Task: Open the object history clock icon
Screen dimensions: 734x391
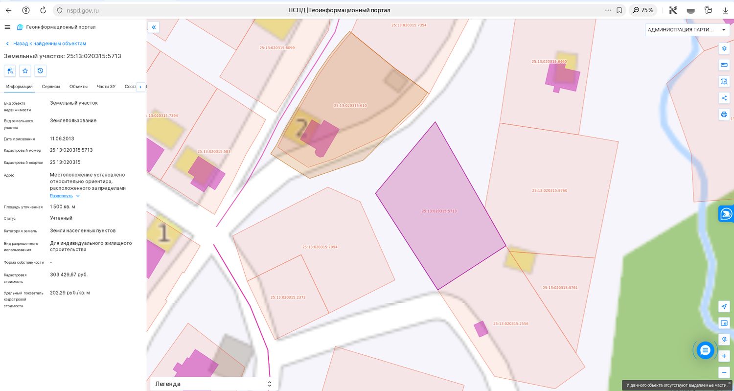Action: (41, 71)
